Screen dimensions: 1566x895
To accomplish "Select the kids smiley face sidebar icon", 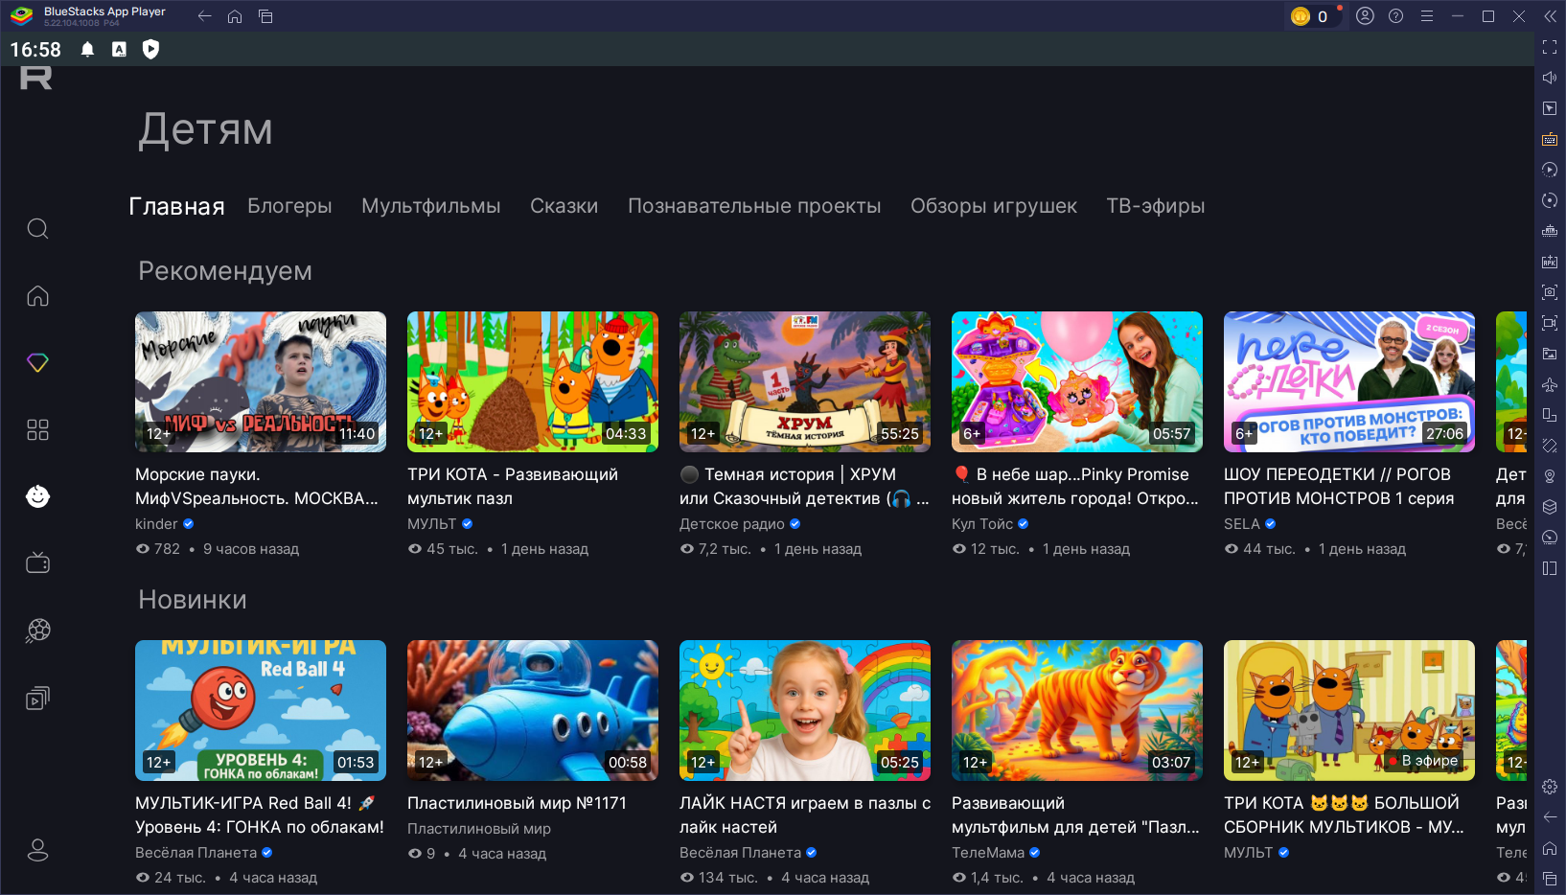I will point(37,496).
